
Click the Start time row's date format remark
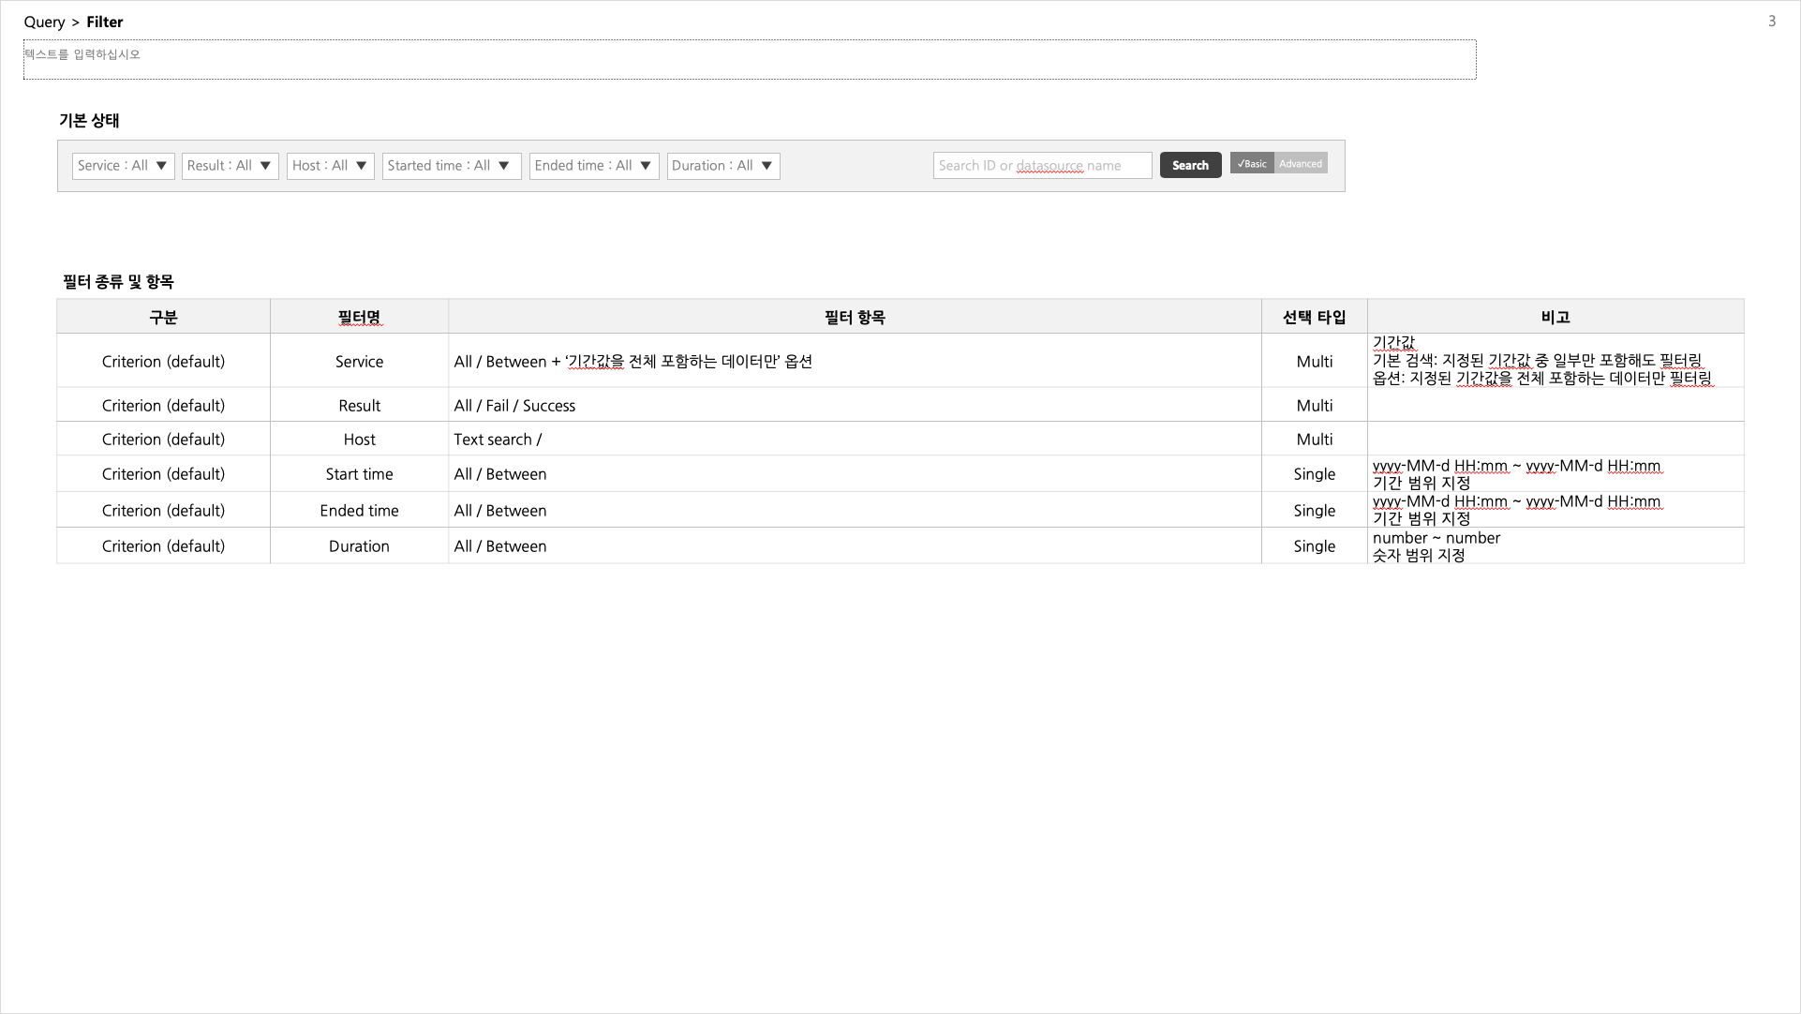[x=1555, y=473]
